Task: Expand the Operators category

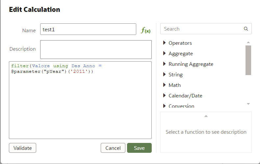Action: point(165,43)
